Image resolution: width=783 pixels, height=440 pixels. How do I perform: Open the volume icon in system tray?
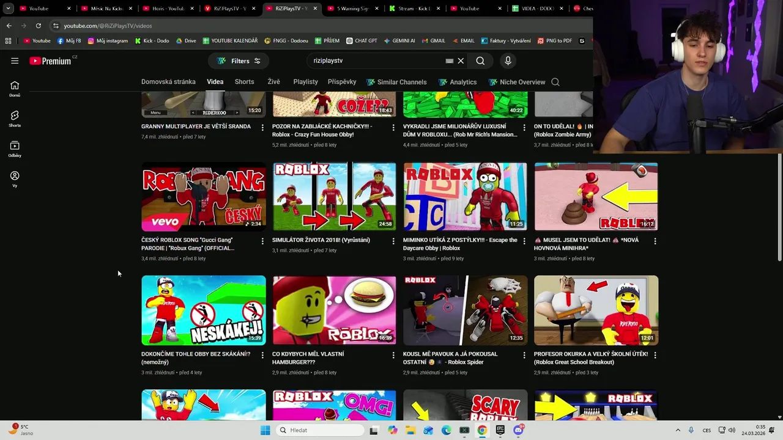click(x=732, y=430)
